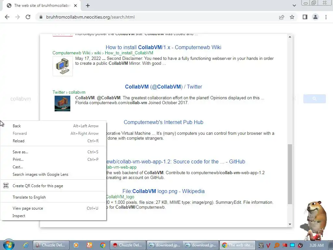This screenshot has height=250, width=333.
Task: Click the red flag tray icon
Action: tap(285, 245)
